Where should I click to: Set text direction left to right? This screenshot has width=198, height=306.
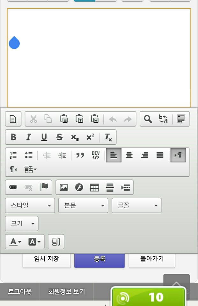(178, 155)
